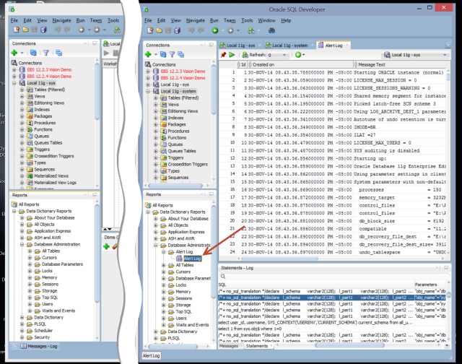Expand About Your Database in left window Reports
Screen dimensions: 462x364
(x=22, y=218)
